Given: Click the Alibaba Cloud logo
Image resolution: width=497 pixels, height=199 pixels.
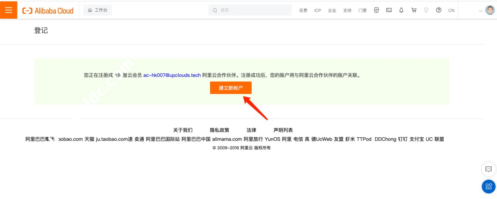Looking at the screenshot, I should click(48, 10).
